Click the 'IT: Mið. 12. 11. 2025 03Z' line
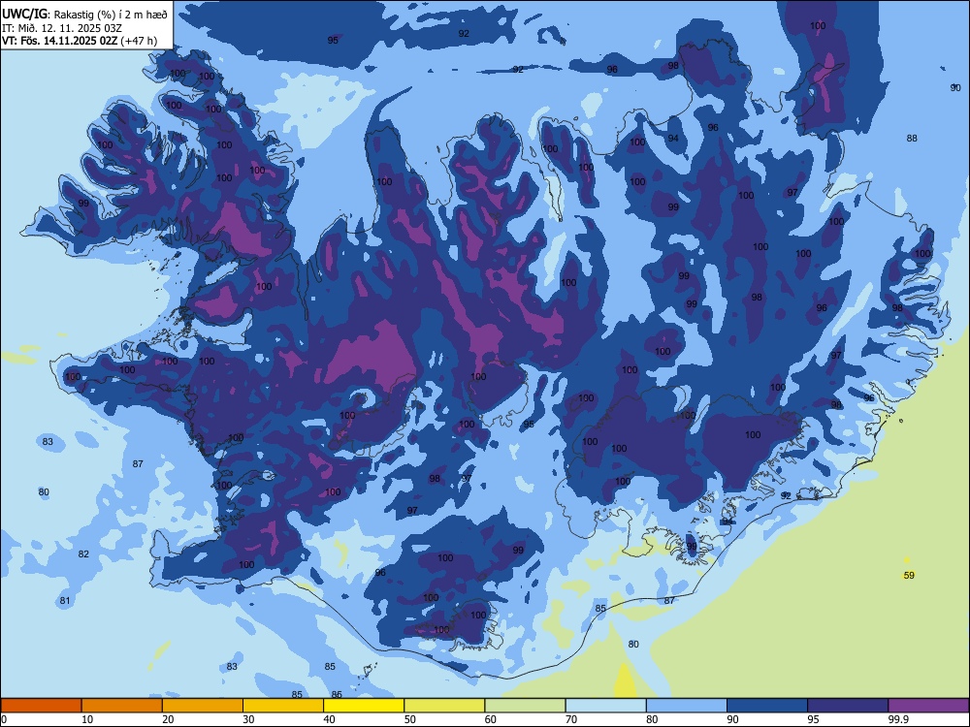 (61, 28)
